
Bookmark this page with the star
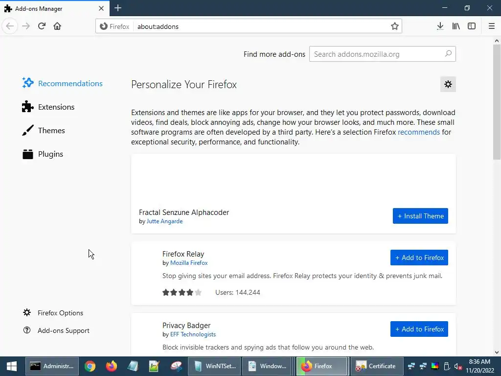pyautogui.click(x=395, y=26)
